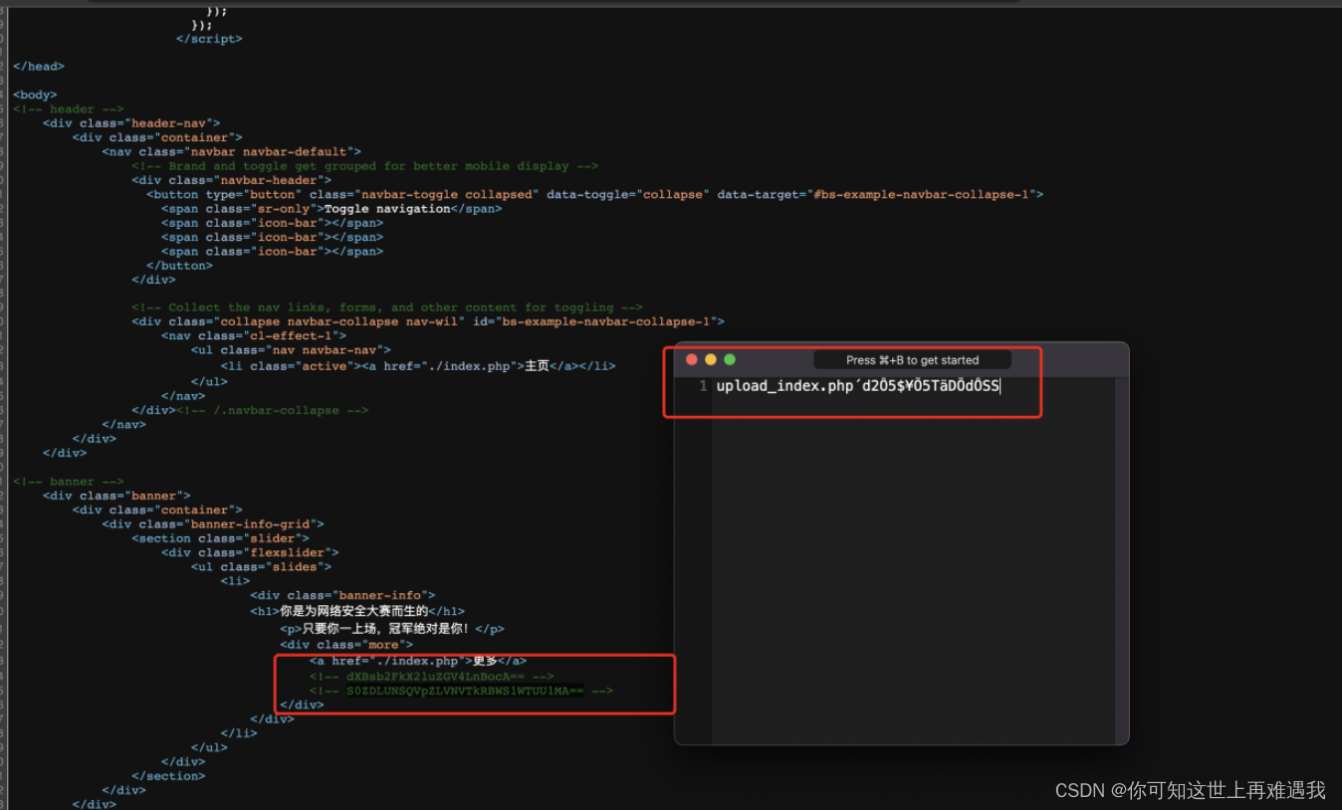The height and width of the screenshot is (810, 1342).
Task: Click the div class 'more' line
Action: click(x=346, y=645)
